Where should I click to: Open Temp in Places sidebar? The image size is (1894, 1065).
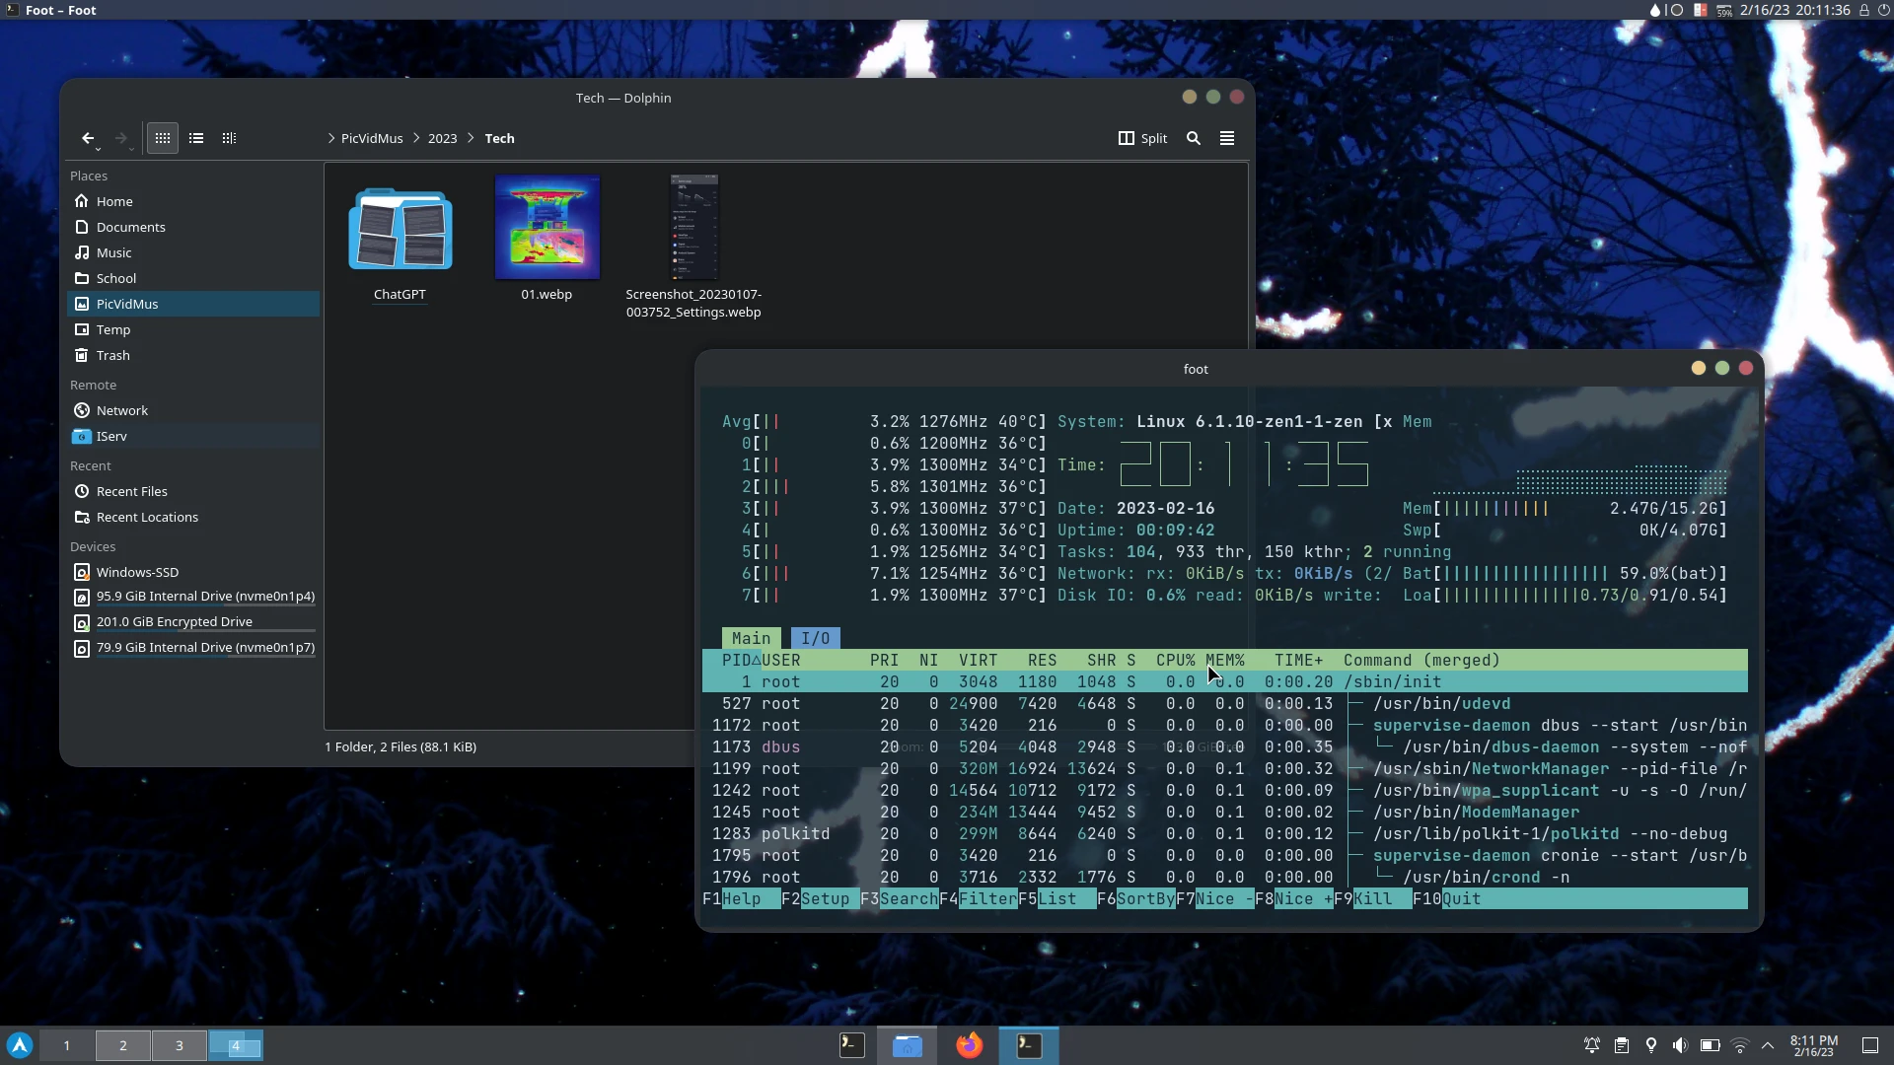[x=193, y=329]
